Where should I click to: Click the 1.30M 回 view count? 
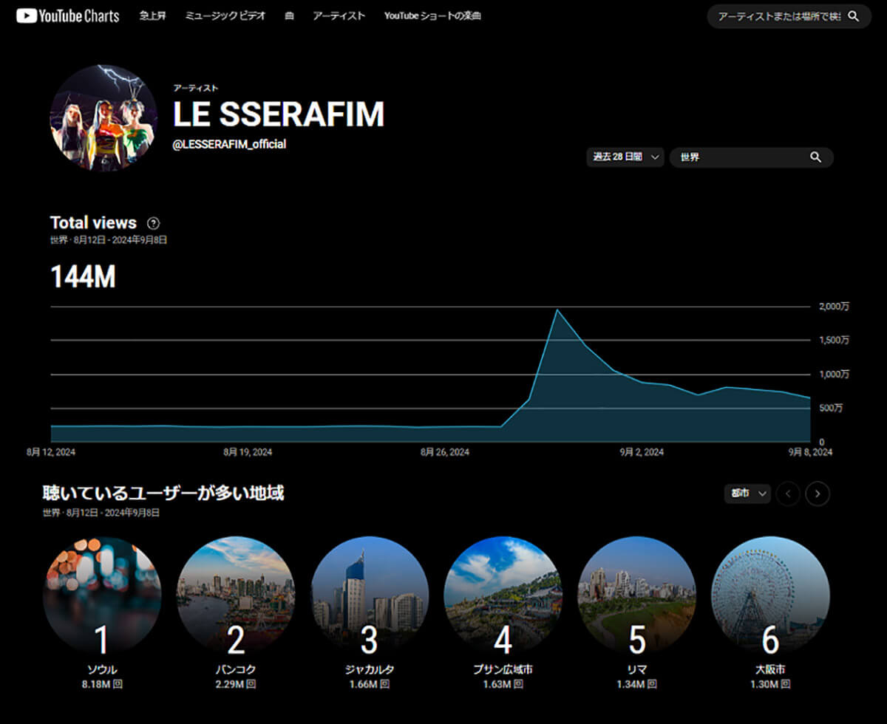770,685
